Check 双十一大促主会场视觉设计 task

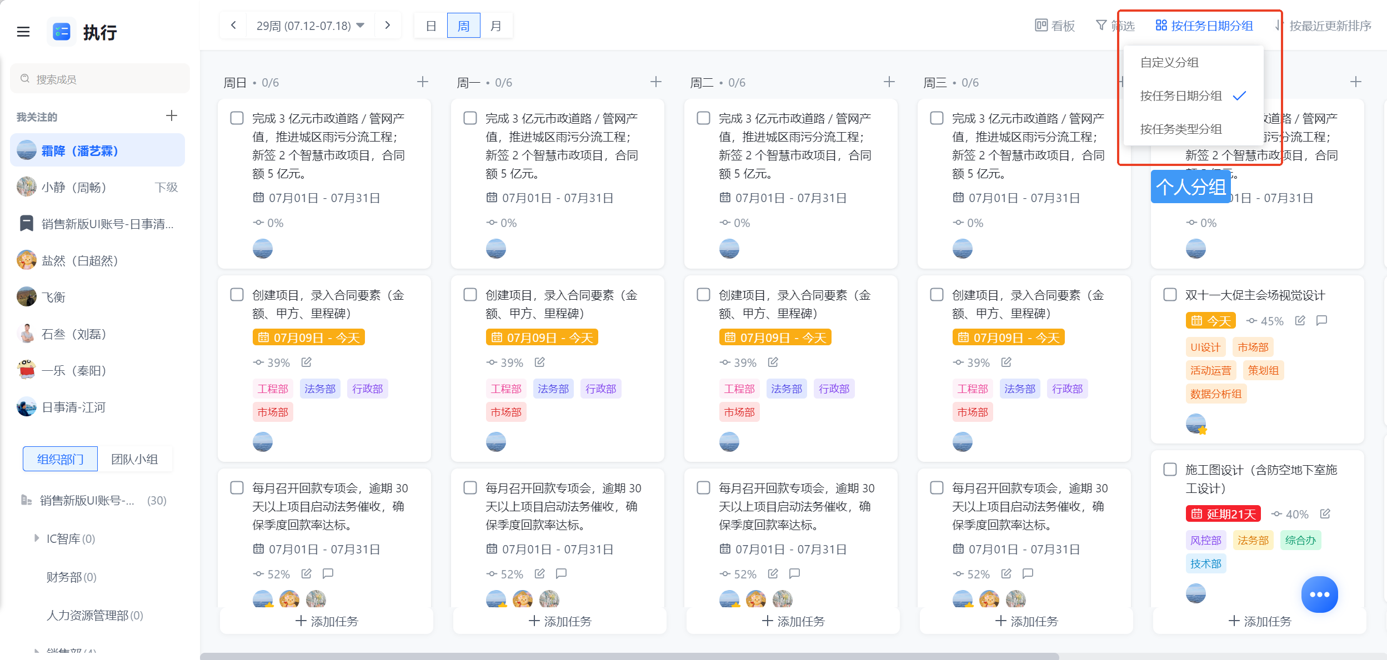point(1170,295)
